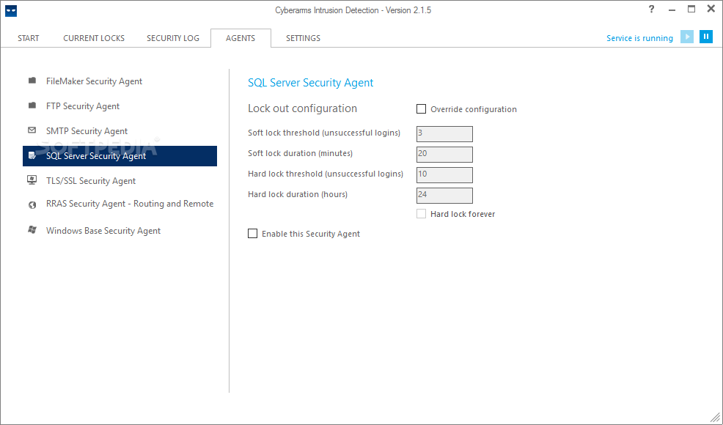Click the 'Service is running' status text
The image size is (723, 425).
(639, 38)
